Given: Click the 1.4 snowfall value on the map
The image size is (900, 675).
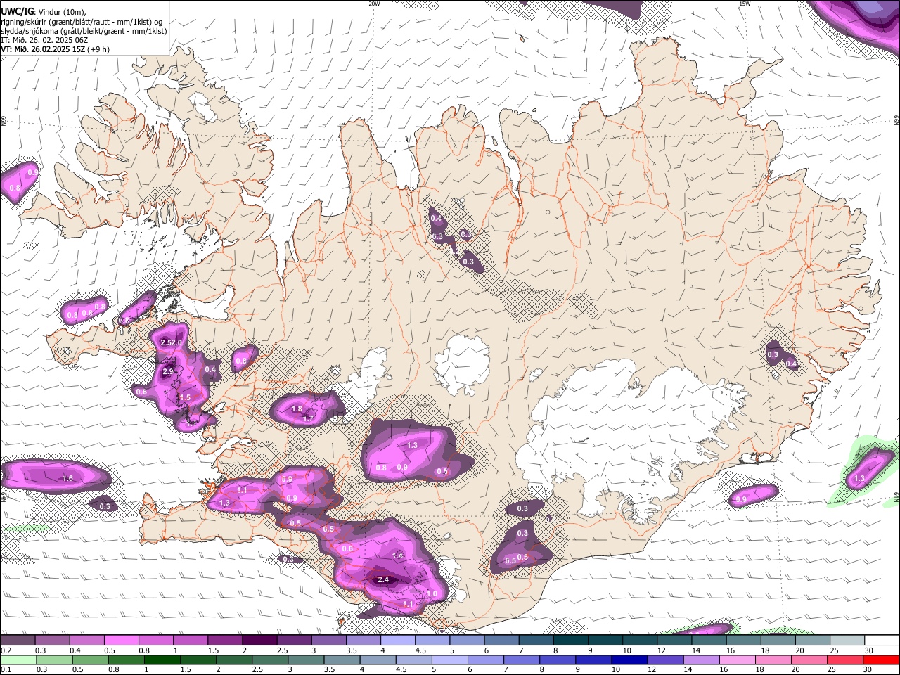Looking at the screenshot, I should pyautogui.click(x=398, y=555).
